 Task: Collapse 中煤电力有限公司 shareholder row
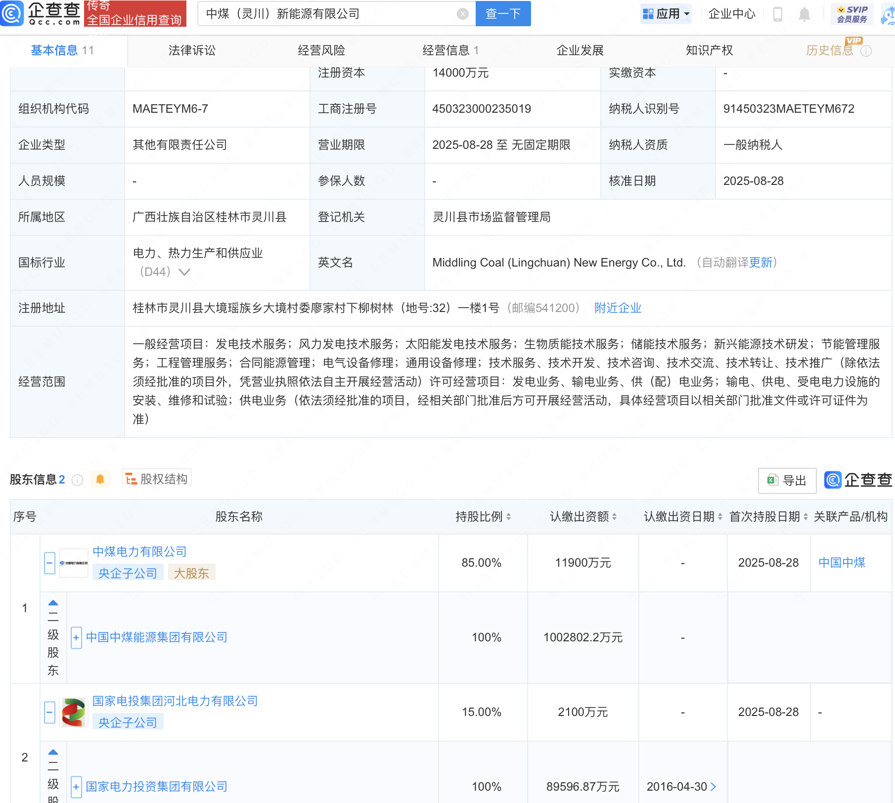pyautogui.click(x=49, y=563)
